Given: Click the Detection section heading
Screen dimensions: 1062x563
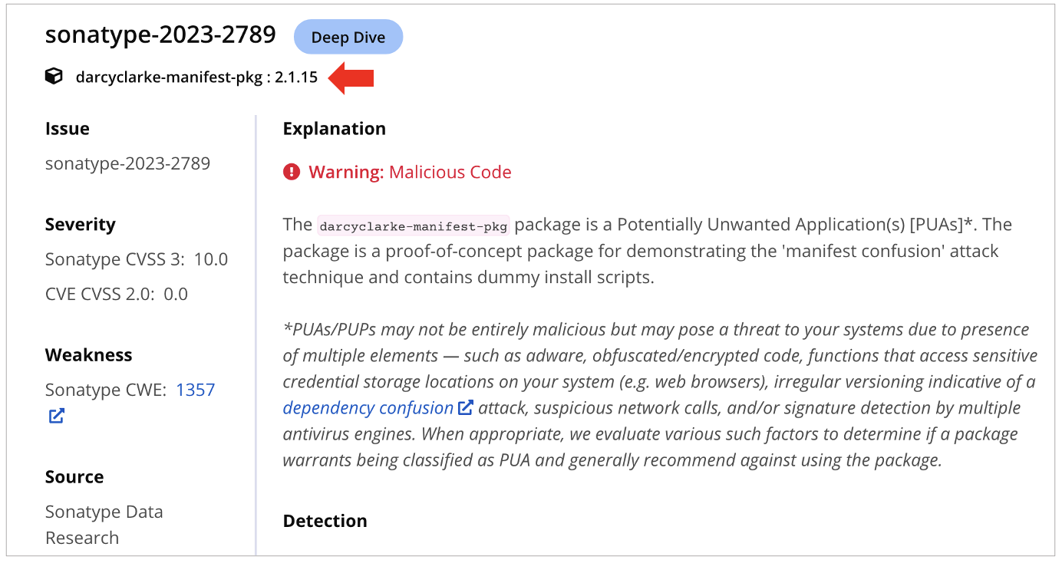Looking at the screenshot, I should pos(325,521).
